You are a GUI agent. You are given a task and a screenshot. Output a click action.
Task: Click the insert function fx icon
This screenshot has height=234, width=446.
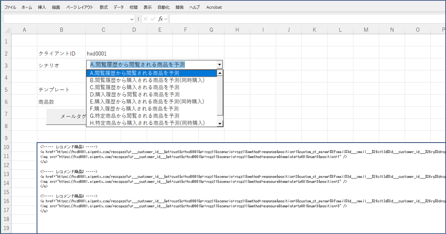click(x=160, y=19)
